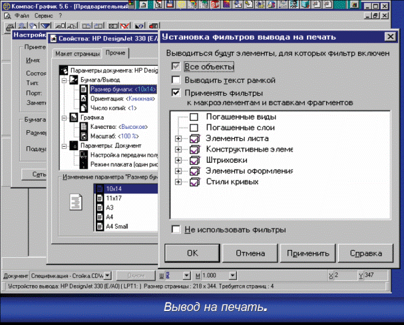This screenshot has height=325, width=404.
Task: Click the Бумага/Вывод node icon
Action: pos(74,80)
